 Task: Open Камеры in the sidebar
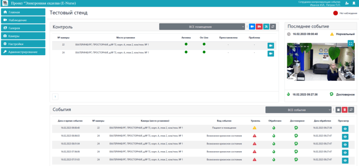point(23,36)
